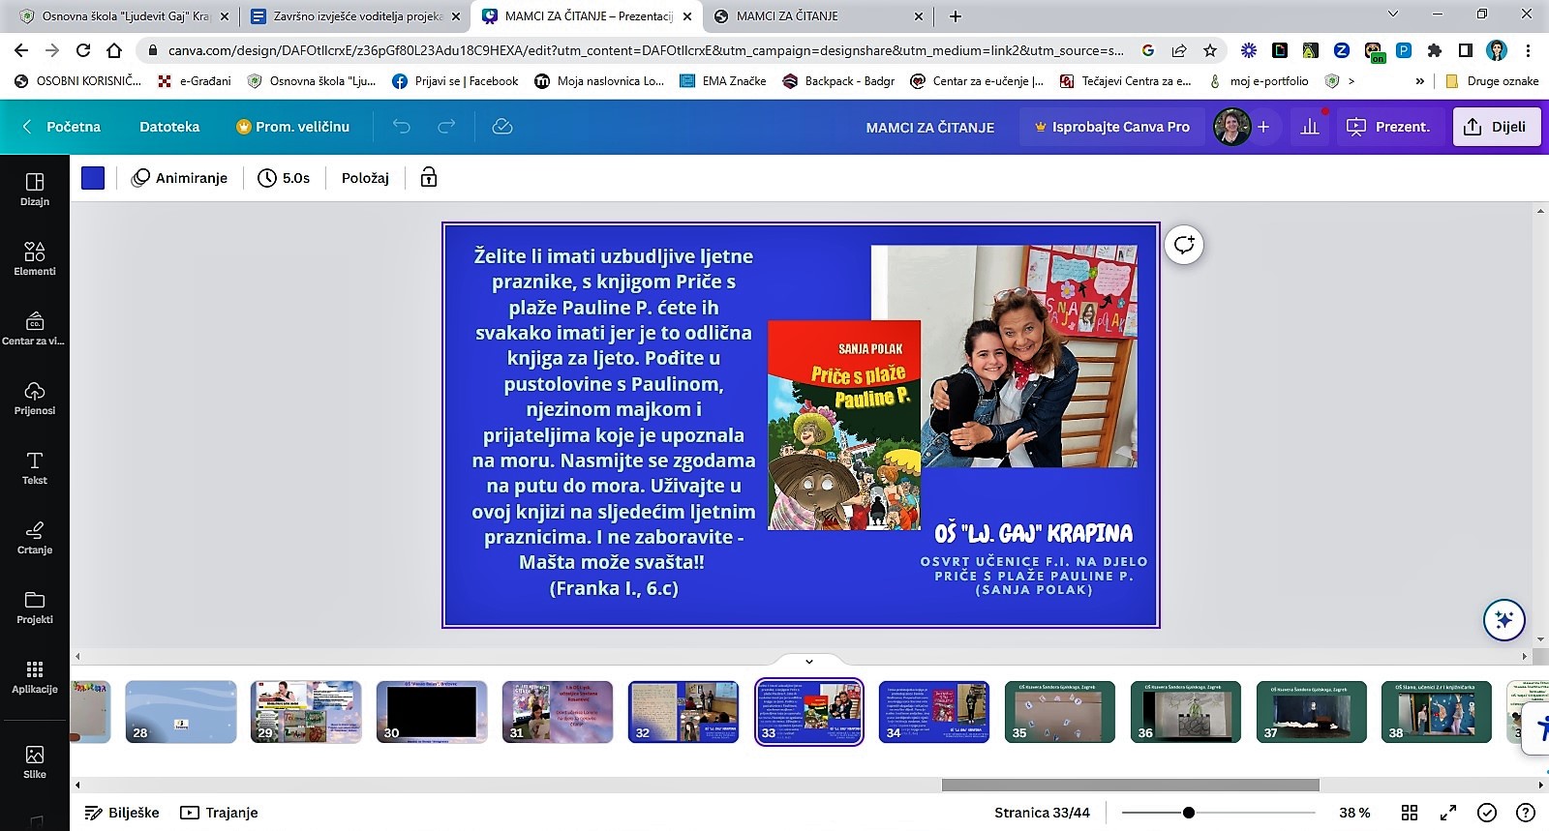
Task: Open e-Građani bookmark
Action: tap(194, 81)
